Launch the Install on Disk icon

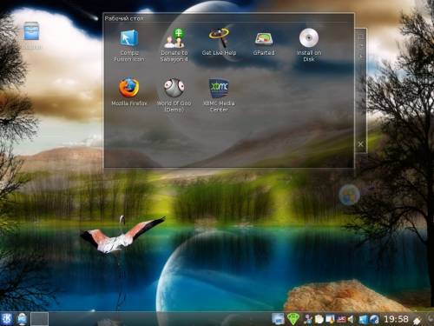(309, 45)
